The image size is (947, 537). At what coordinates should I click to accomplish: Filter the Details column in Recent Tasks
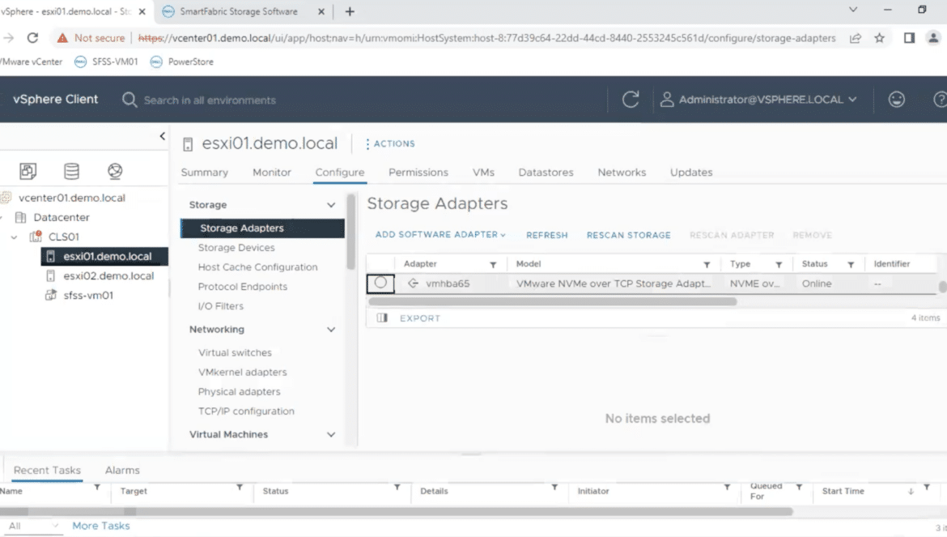(x=554, y=488)
